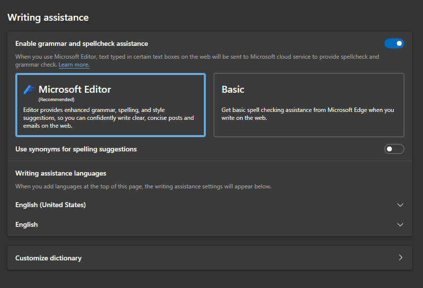Expand English (United States) language settings
Image resolution: width=423 pixels, height=288 pixels.
click(x=400, y=205)
